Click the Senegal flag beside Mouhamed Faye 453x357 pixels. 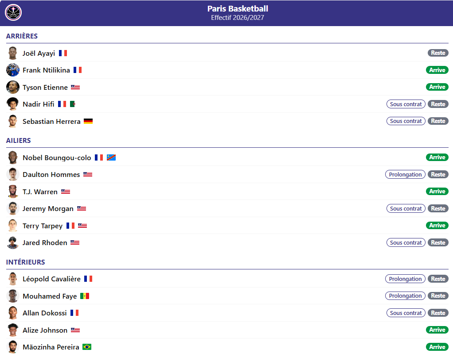click(x=85, y=296)
